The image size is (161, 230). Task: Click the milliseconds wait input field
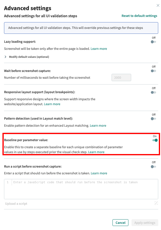click(121, 77)
